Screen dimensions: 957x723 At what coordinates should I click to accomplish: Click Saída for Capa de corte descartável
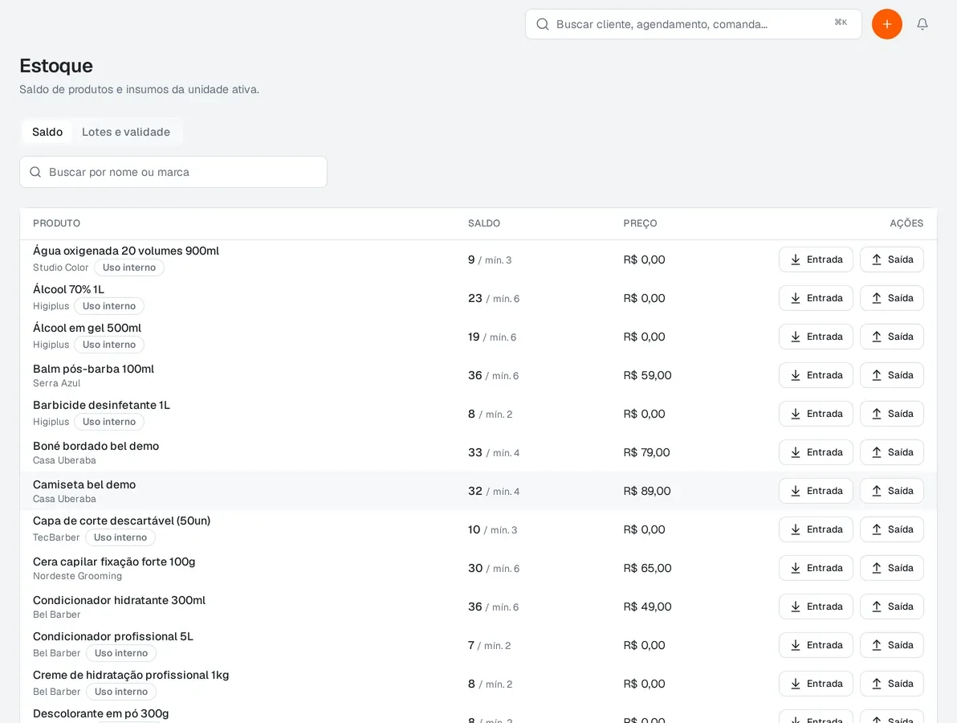point(892,529)
